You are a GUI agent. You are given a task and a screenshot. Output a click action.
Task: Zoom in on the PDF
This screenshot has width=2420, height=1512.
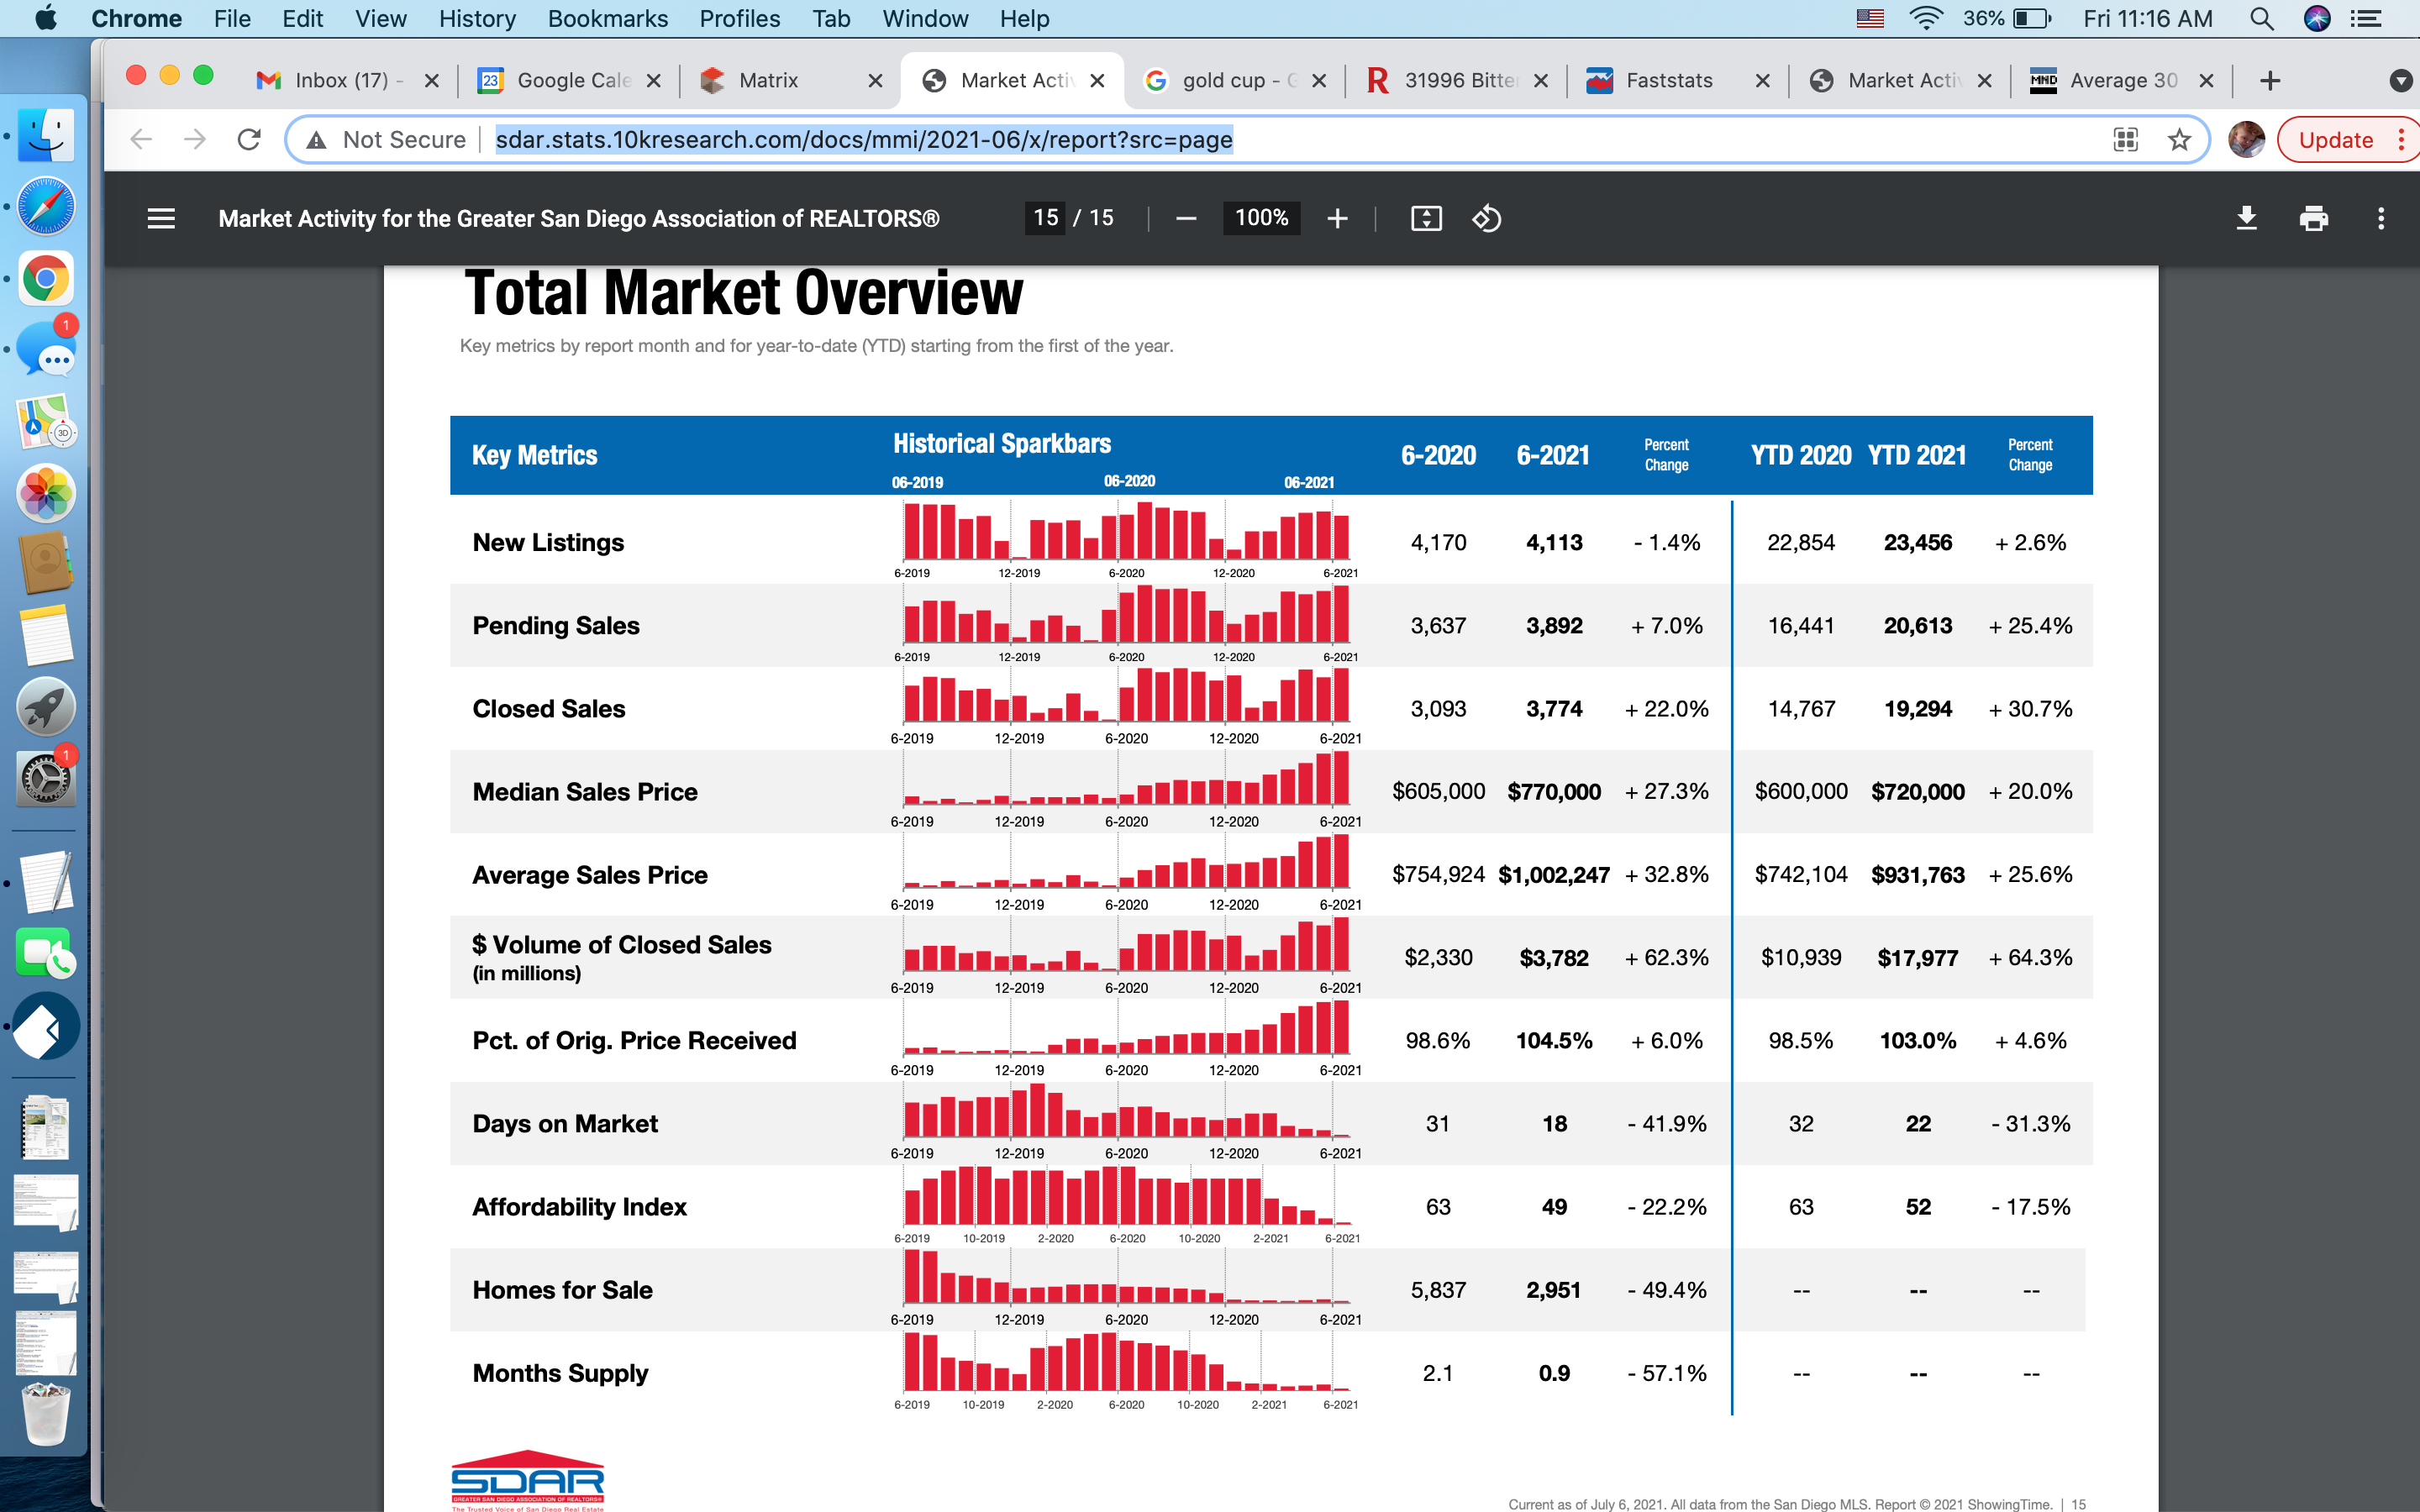point(1337,218)
